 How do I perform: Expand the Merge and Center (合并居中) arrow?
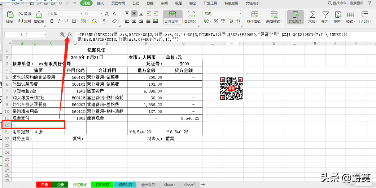point(180,21)
